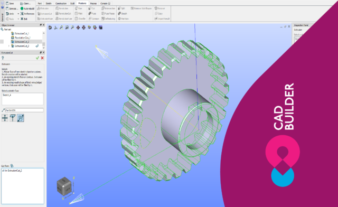The width and height of the screenshot is (338, 207).
Task: Click the direction input field
Action: point(24,110)
